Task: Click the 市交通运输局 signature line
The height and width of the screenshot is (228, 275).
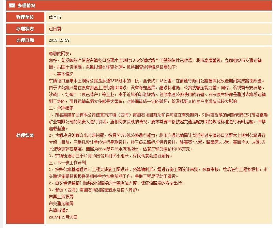Action: point(61,203)
